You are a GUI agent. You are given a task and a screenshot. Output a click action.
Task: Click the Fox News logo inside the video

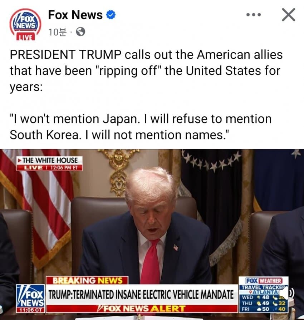tap(30, 296)
